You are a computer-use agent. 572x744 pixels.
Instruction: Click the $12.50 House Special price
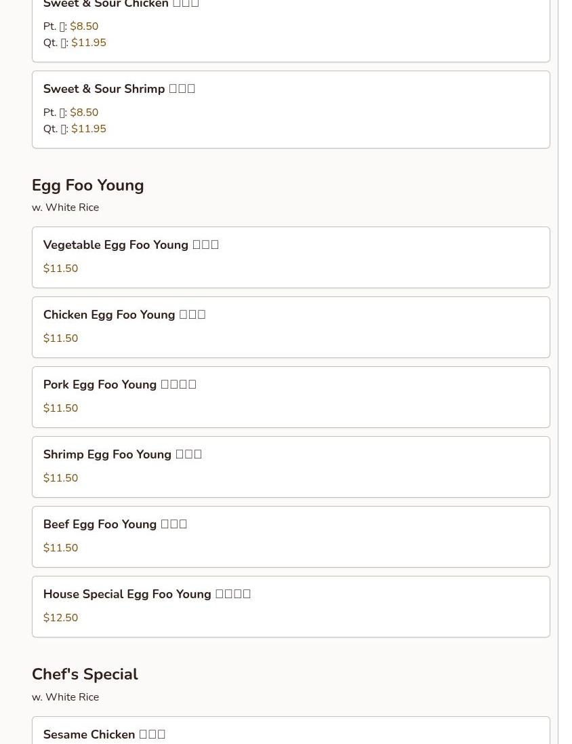[60, 618]
